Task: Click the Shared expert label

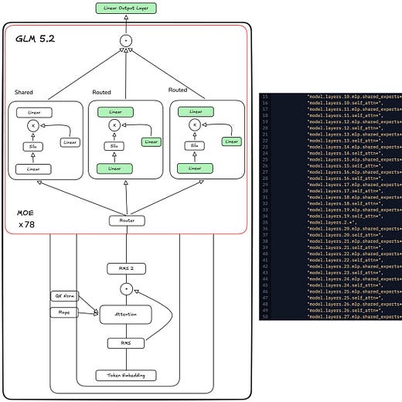Action: click(x=24, y=92)
